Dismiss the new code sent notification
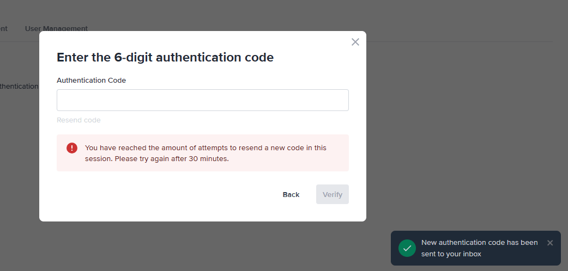The image size is (568, 271). click(x=550, y=243)
